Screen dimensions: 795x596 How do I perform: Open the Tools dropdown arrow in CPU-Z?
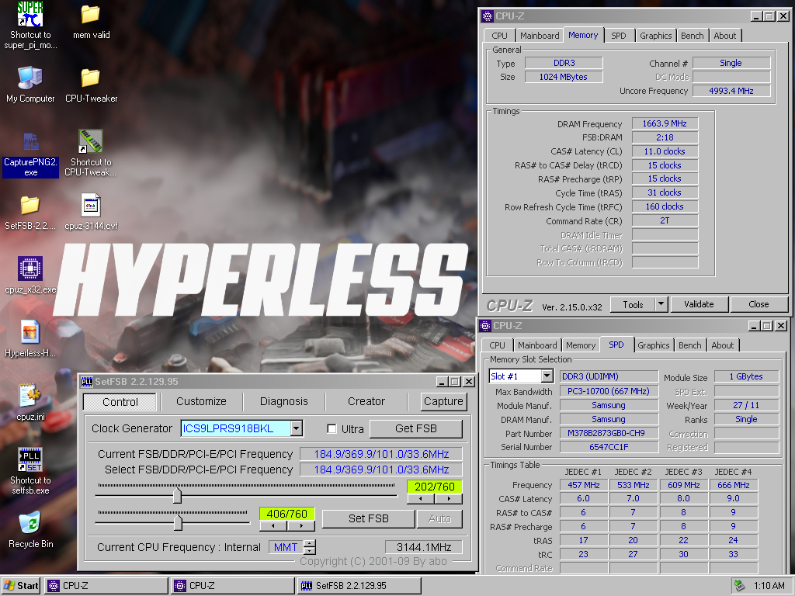pyautogui.click(x=661, y=304)
